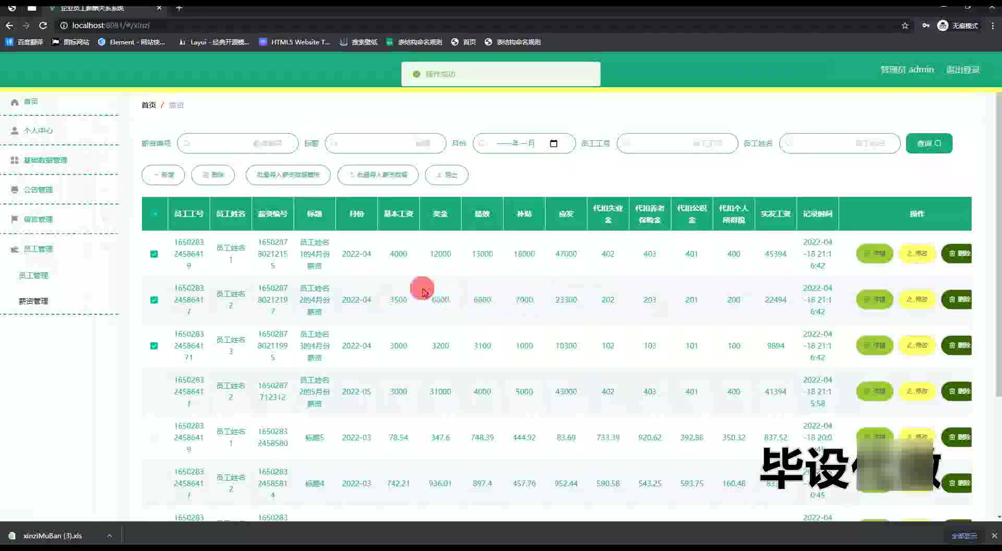The image size is (1002, 551).
Task: Click the 修改 button for 2022-04 员工姓名1
Action: click(917, 254)
